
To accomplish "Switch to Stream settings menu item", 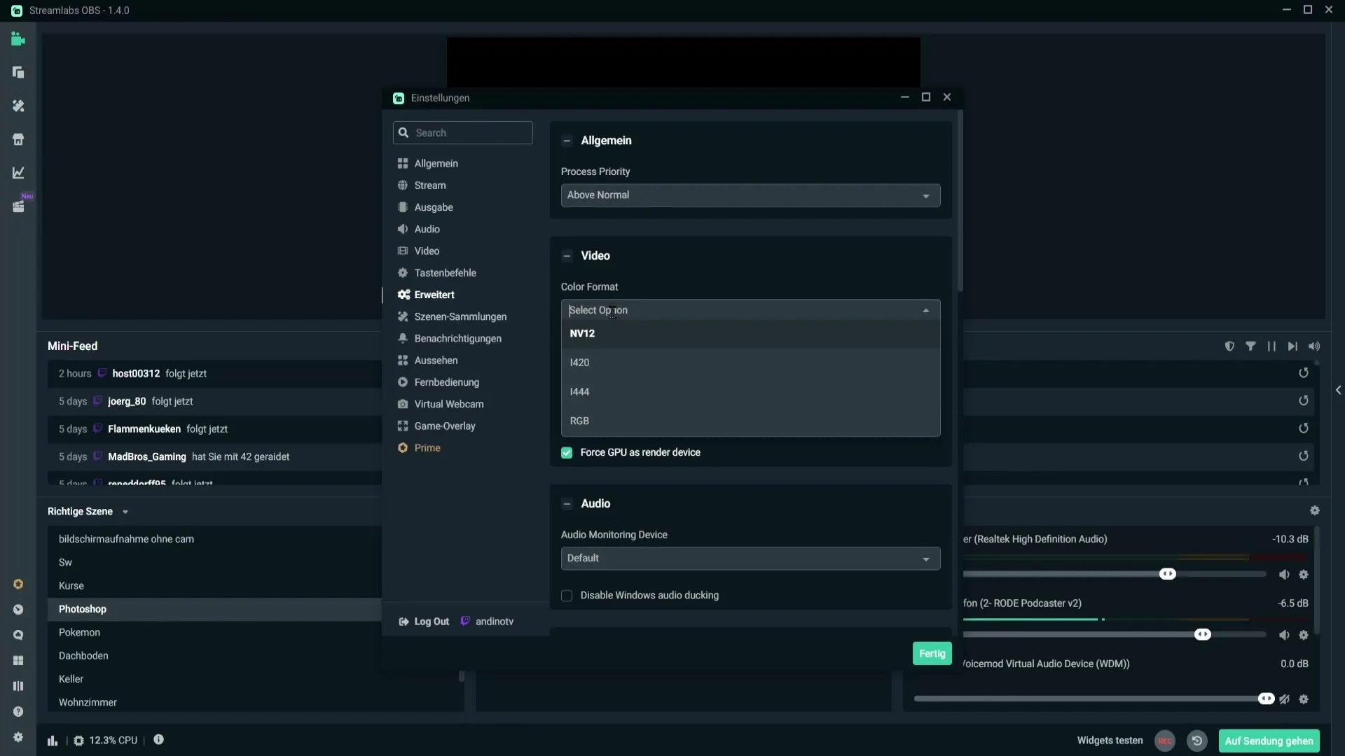I will pos(429,185).
